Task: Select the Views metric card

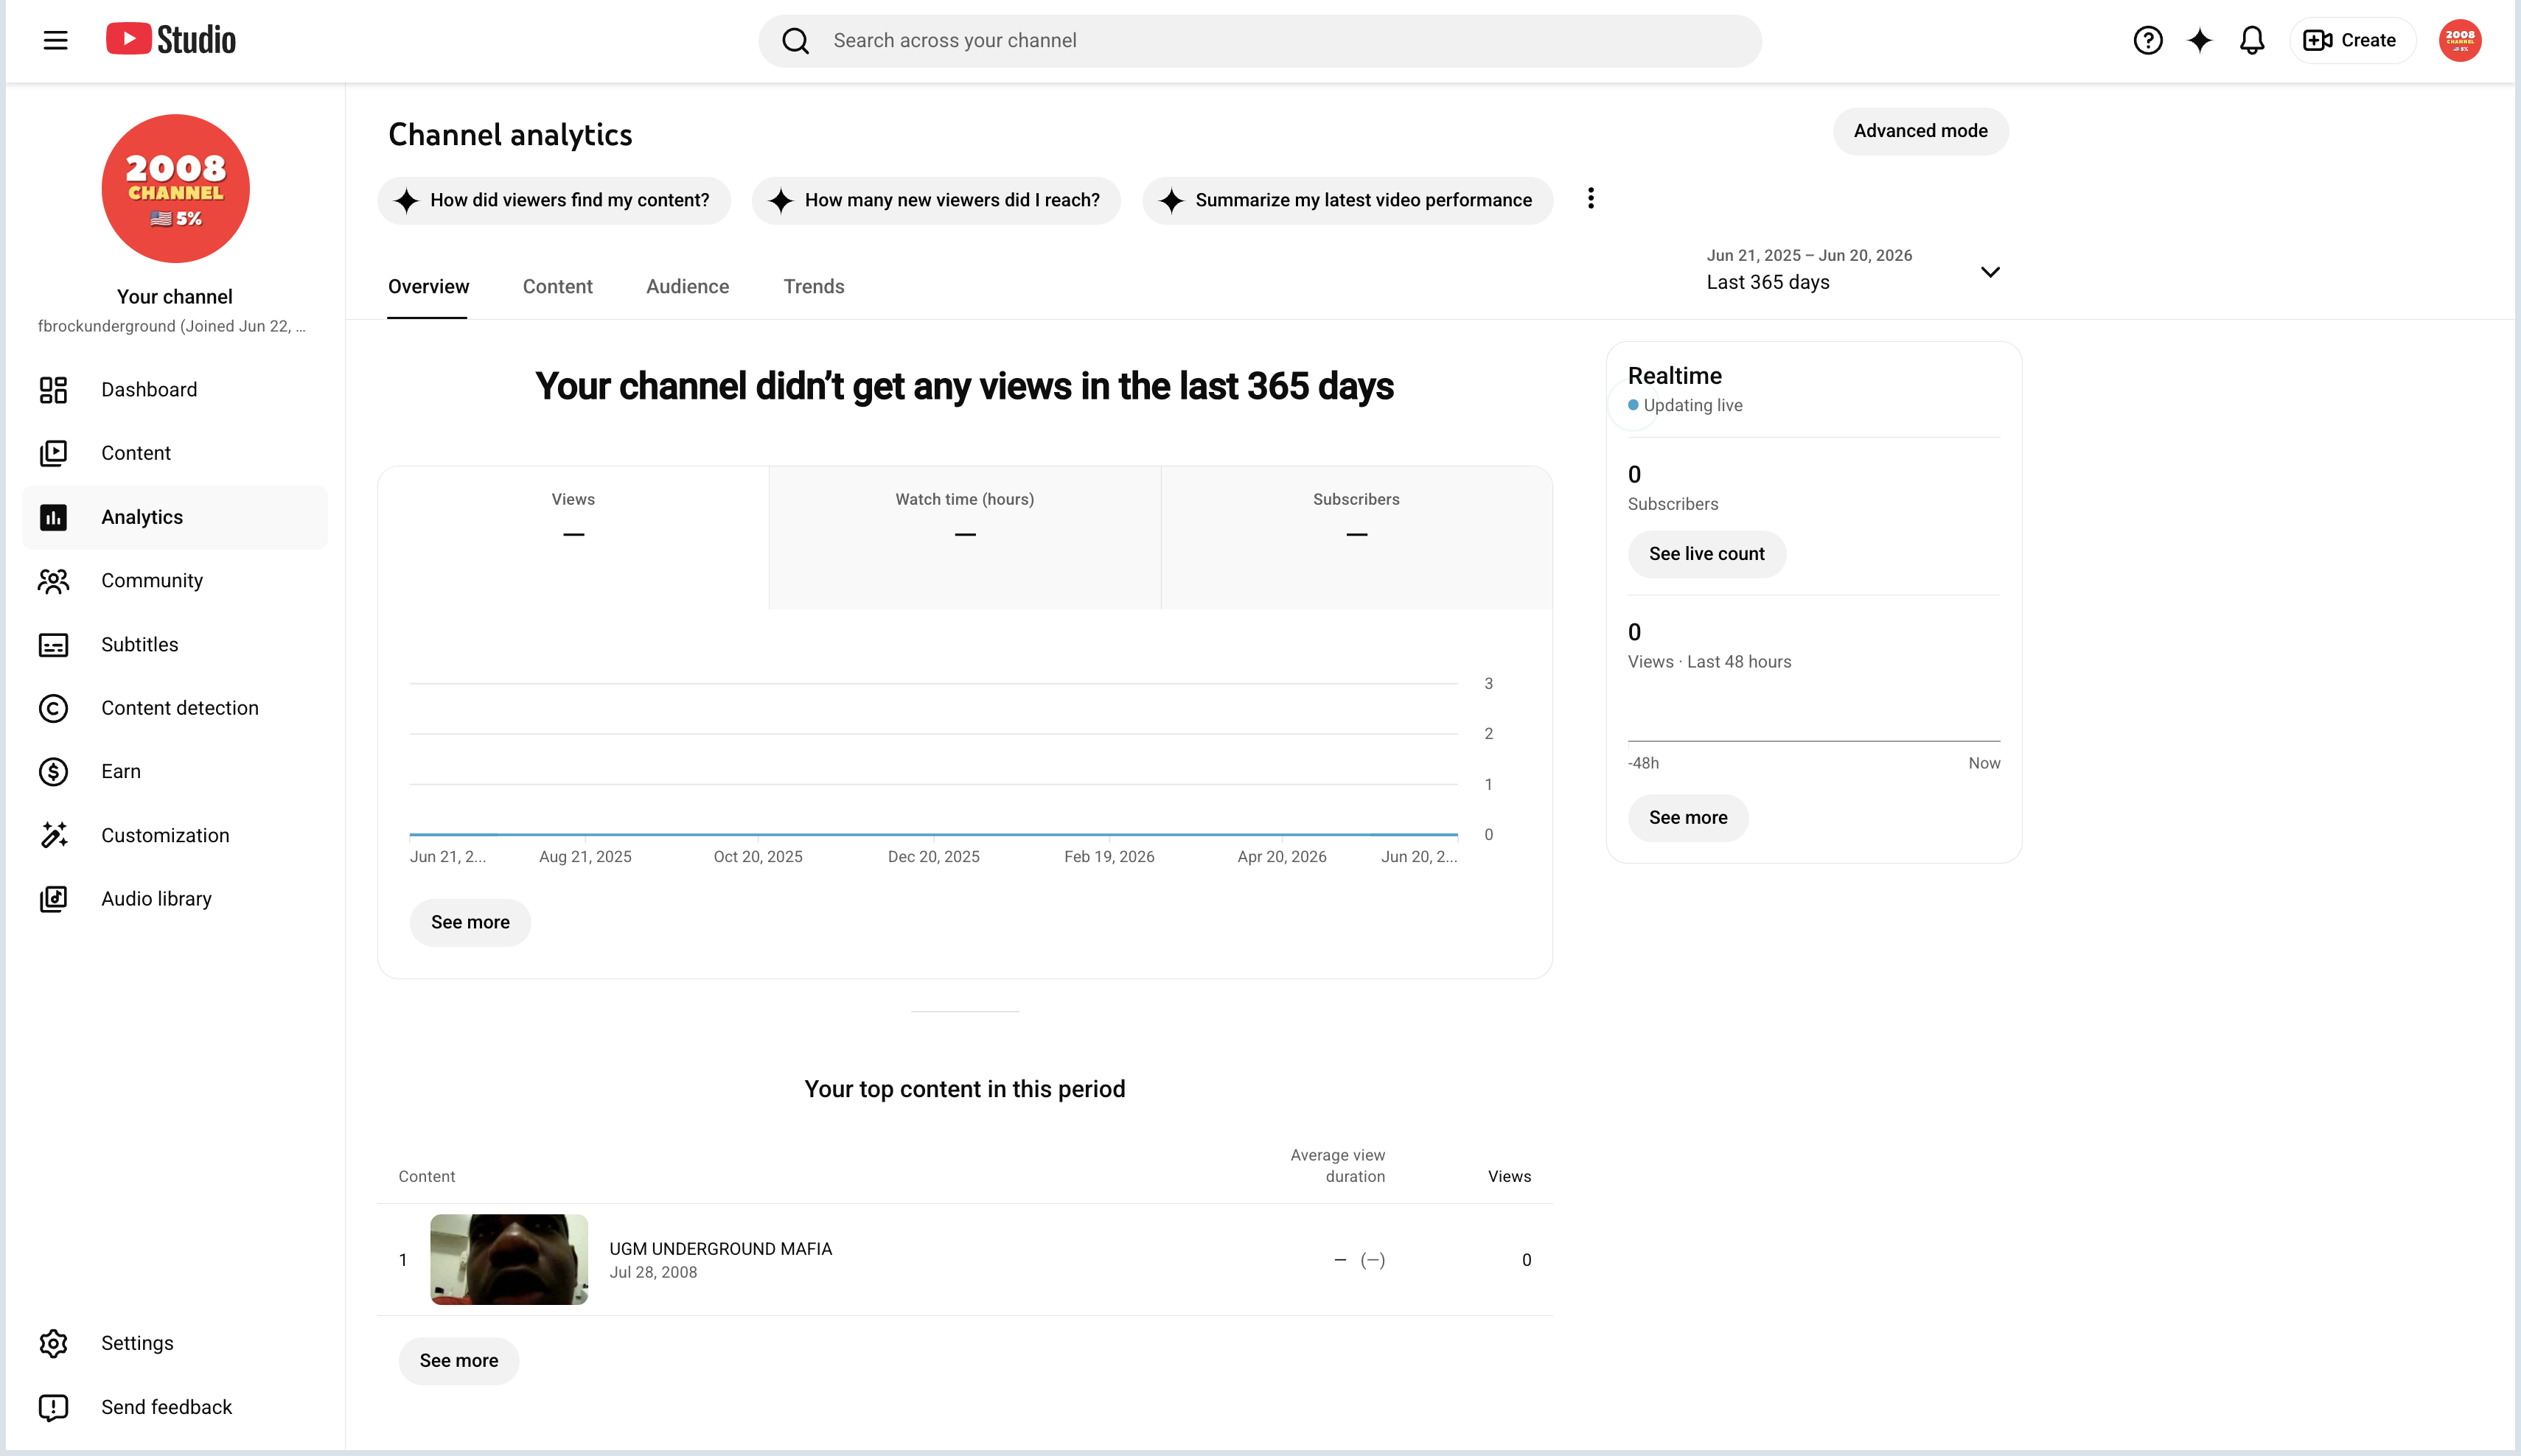Action: click(573, 537)
